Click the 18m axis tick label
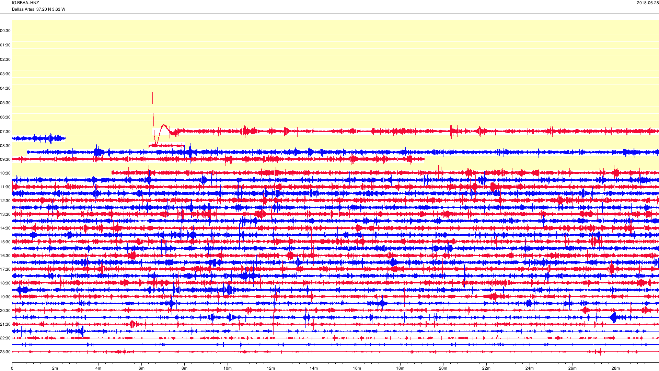 click(x=400, y=368)
